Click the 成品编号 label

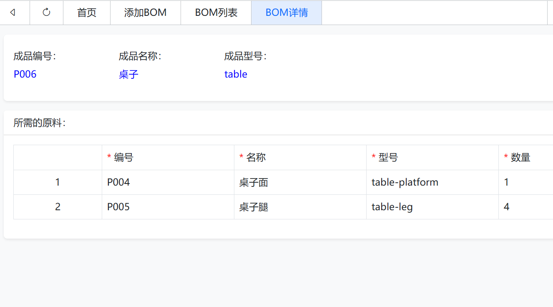click(35, 56)
